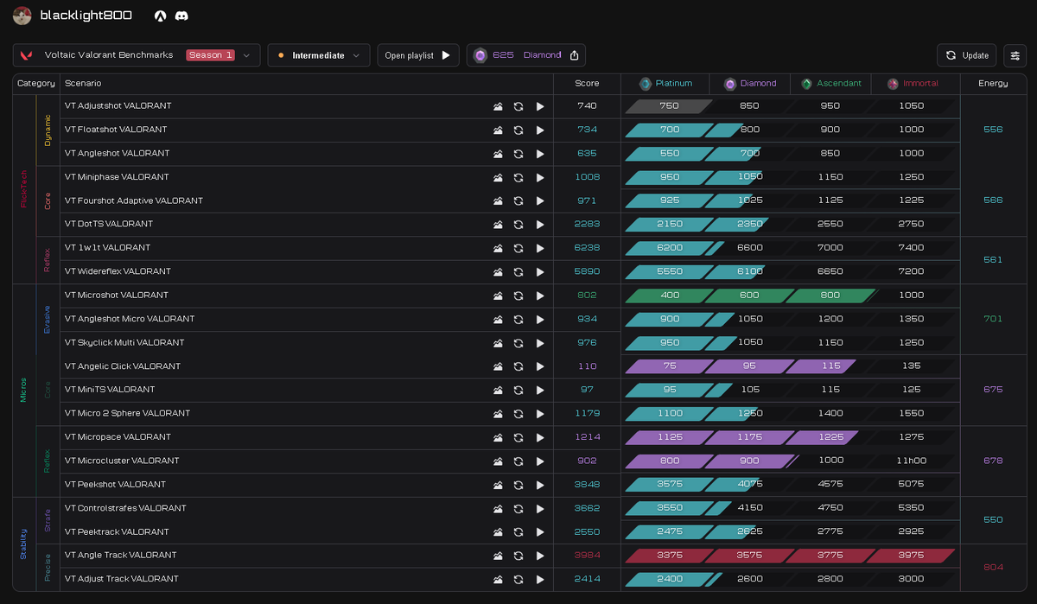1037x604 pixels.
Task: Click the Platinum 750 bar for VT Adjustshot
Action: coord(669,106)
